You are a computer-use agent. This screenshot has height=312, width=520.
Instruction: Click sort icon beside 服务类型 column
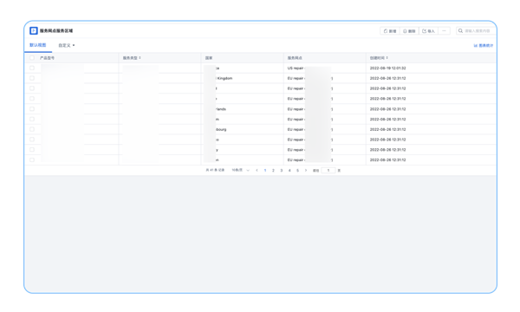[x=140, y=58]
